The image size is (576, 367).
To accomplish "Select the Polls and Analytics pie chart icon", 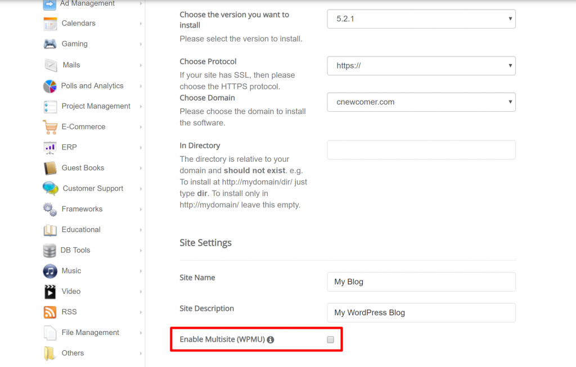I will pyautogui.click(x=50, y=86).
